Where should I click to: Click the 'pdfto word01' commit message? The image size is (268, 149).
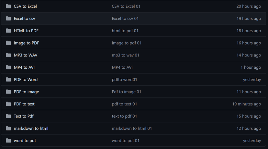pos(124,80)
